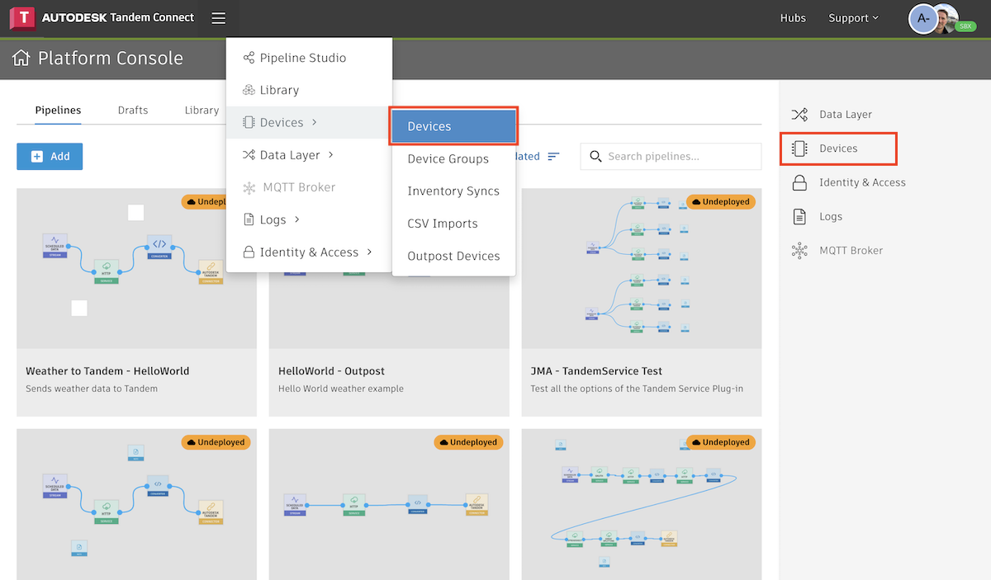Click the user profile avatar photo
The image size is (991, 580).
pyautogui.click(x=946, y=17)
